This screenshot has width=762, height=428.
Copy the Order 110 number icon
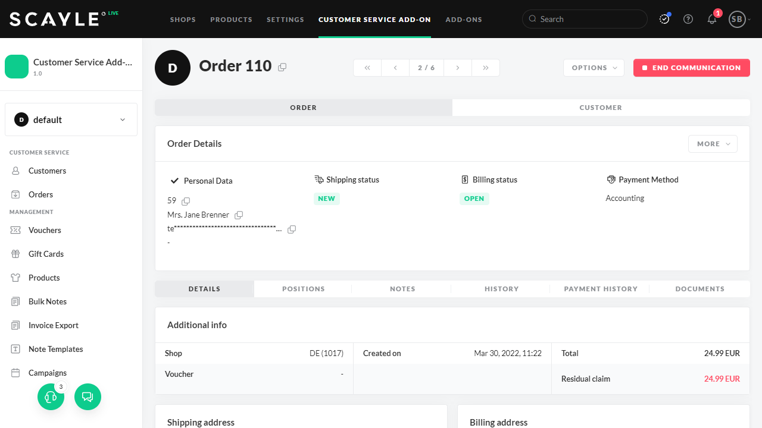pyautogui.click(x=282, y=67)
